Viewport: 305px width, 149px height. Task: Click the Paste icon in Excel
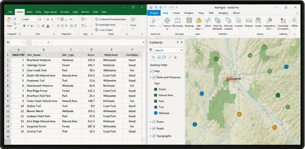point(9,21)
